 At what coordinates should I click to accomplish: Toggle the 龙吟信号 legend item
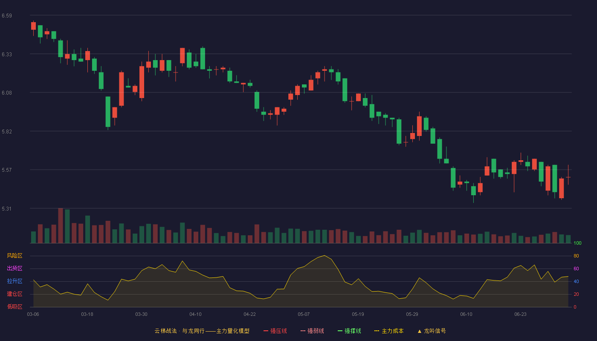tap(432, 331)
